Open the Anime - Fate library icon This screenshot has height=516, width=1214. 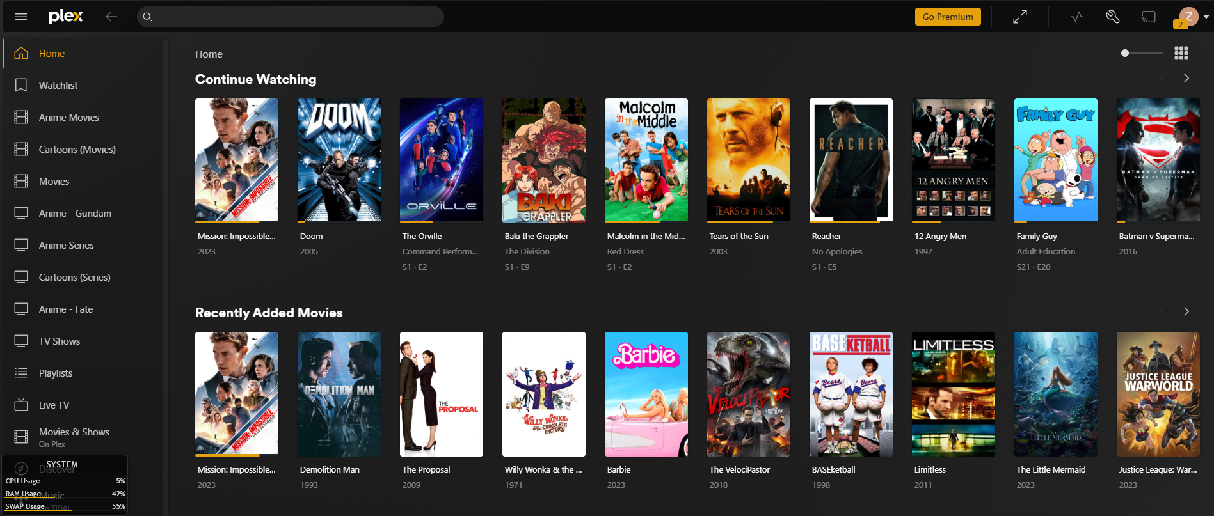tap(21, 309)
